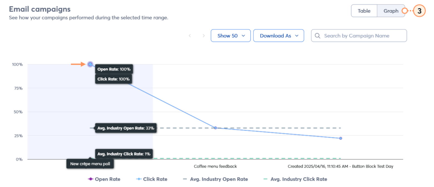This screenshot has height=187, width=434.
Task: Open the Show 50 dropdown
Action: click(x=231, y=36)
